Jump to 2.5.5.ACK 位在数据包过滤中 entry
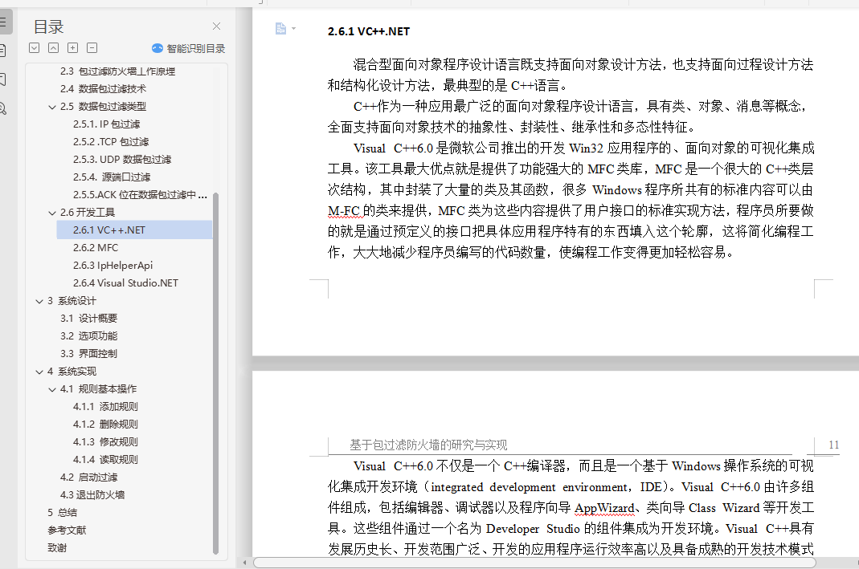The height and width of the screenshot is (569, 859). pos(140,195)
